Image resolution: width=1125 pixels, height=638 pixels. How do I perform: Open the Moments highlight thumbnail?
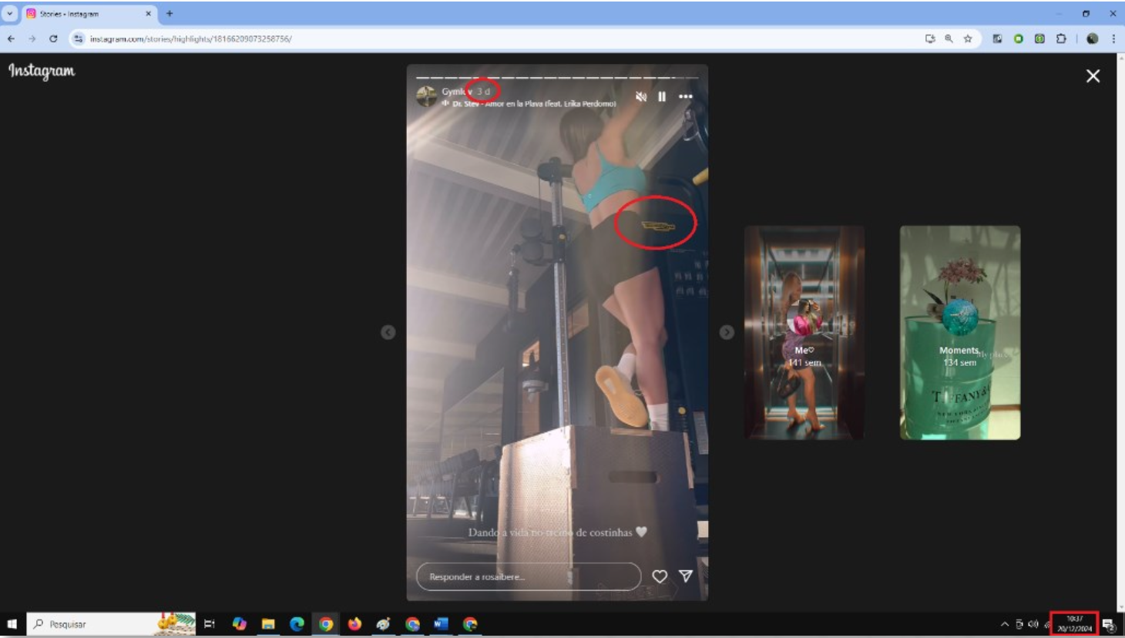(x=959, y=333)
